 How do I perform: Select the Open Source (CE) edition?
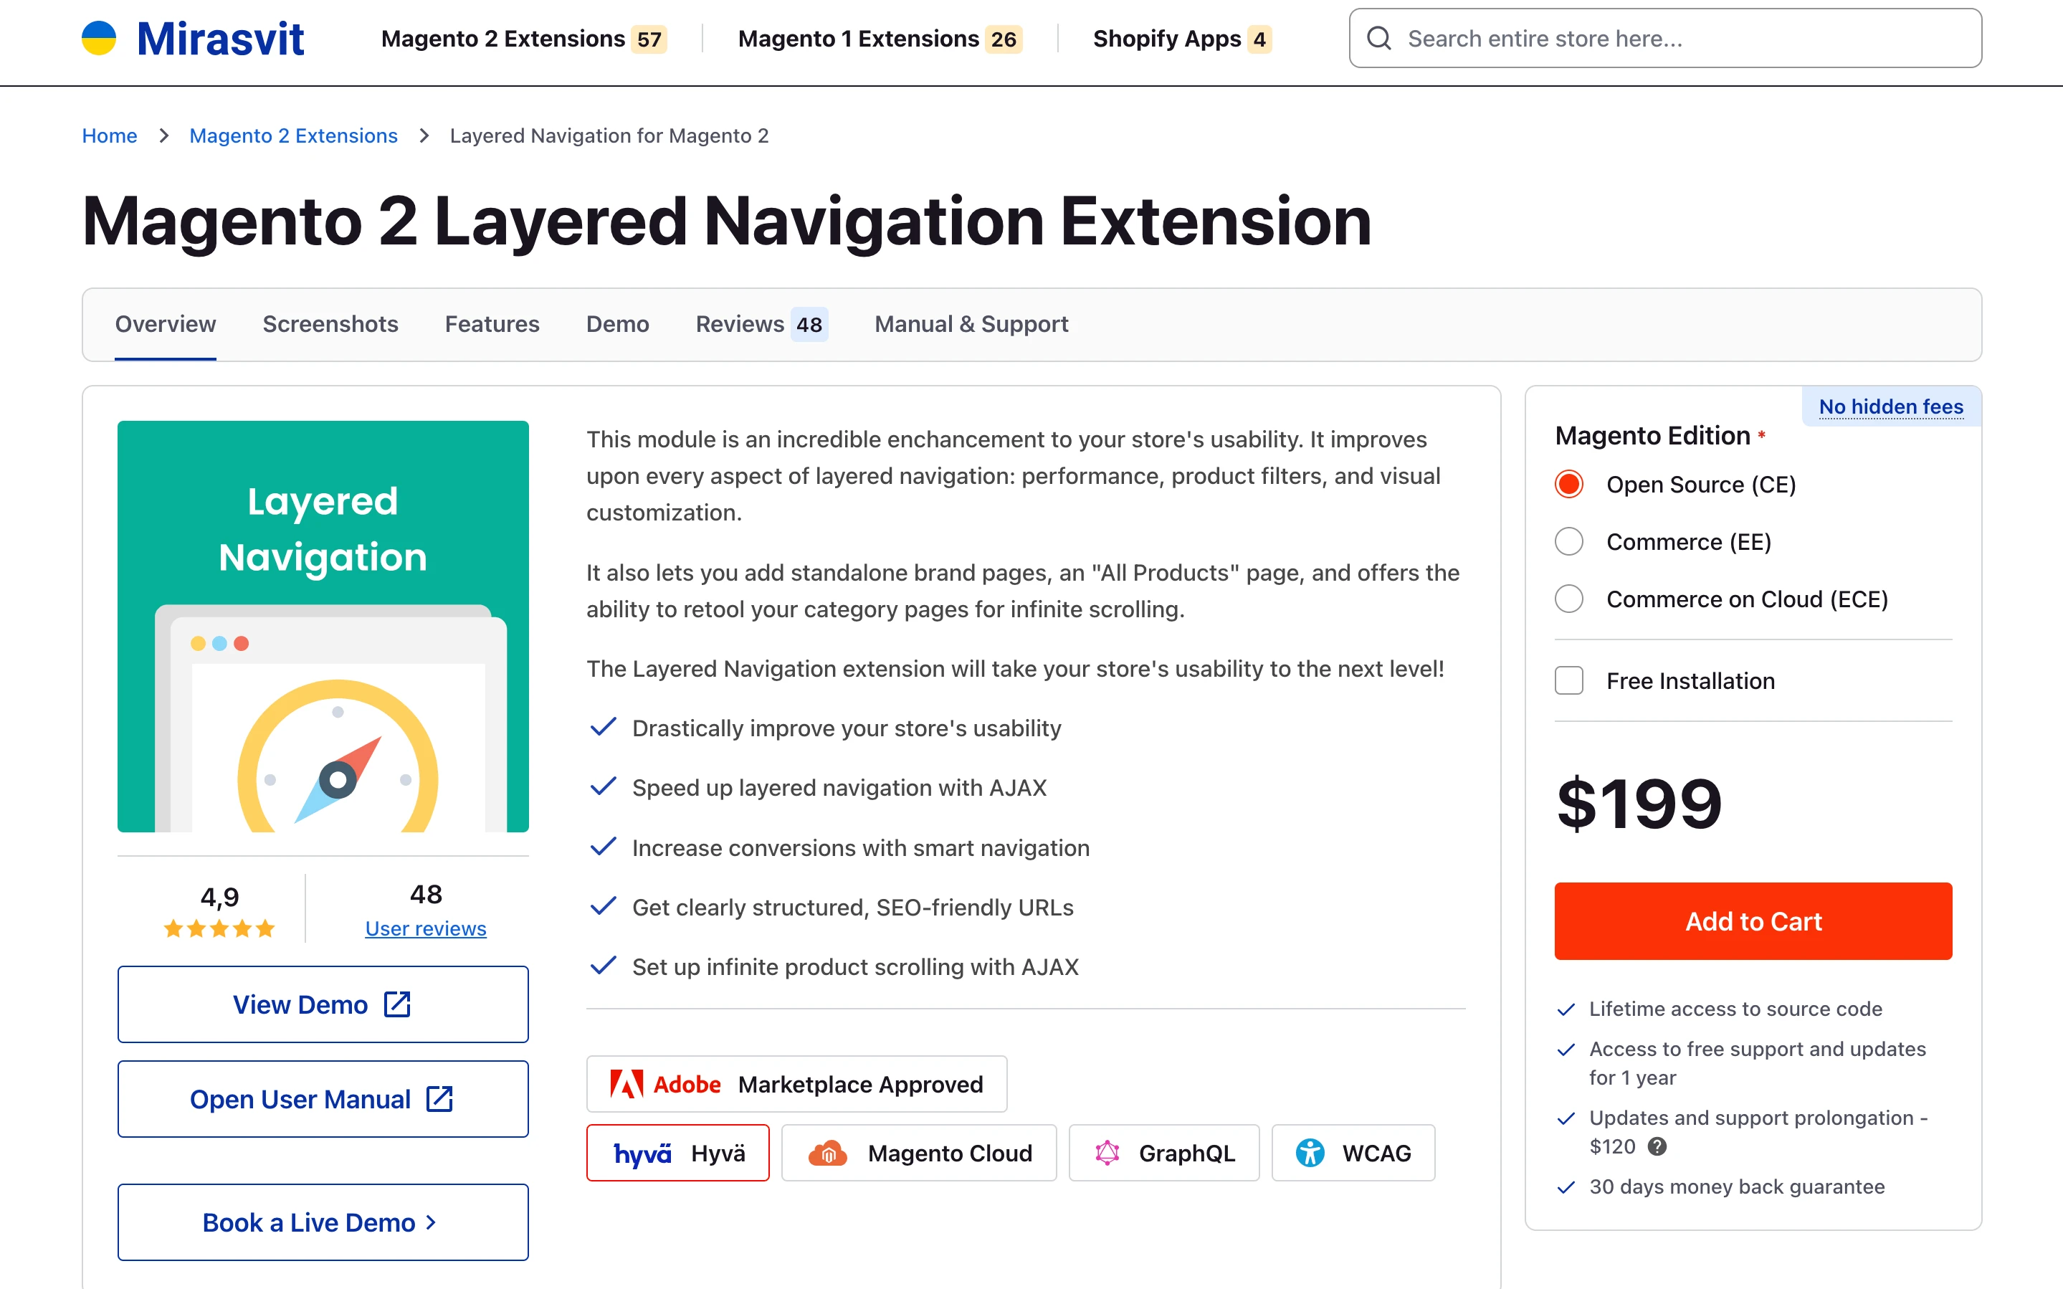pyautogui.click(x=1569, y=484)
